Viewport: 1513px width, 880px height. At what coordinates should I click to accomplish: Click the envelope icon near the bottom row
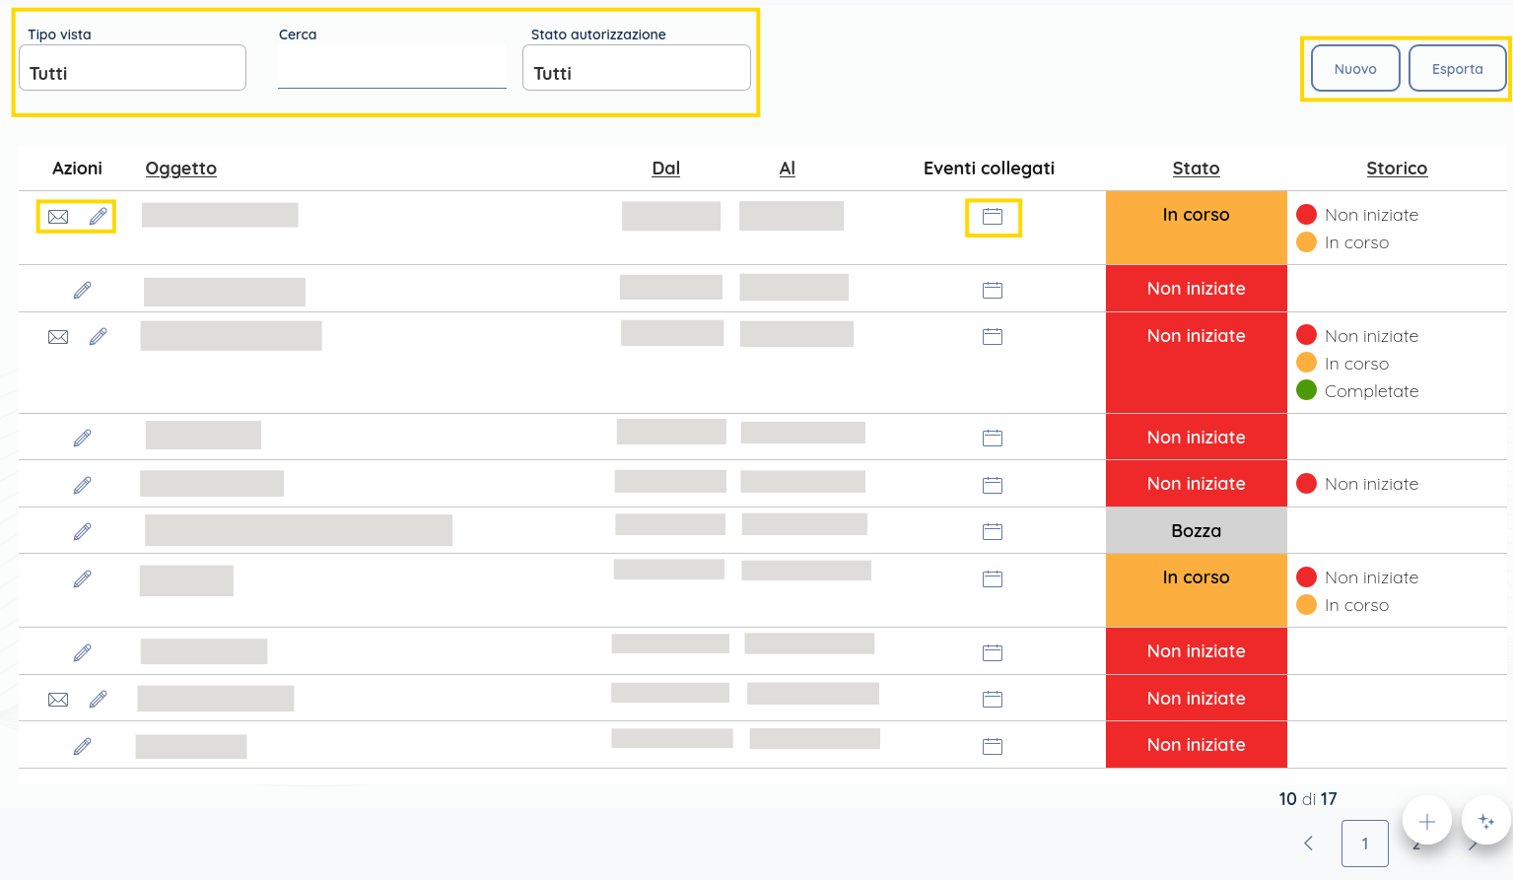tap(58, 699)
